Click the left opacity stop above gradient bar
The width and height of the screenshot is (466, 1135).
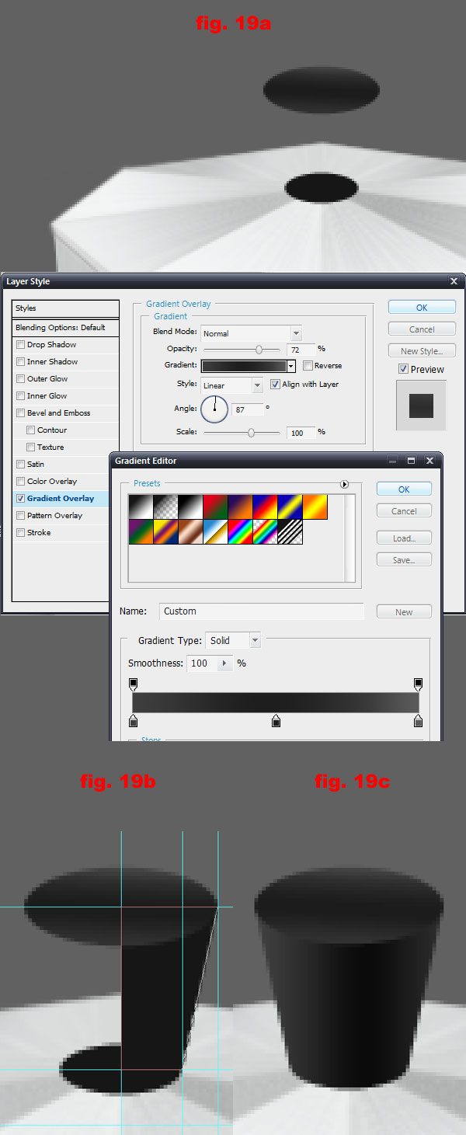tap(133, 684)
